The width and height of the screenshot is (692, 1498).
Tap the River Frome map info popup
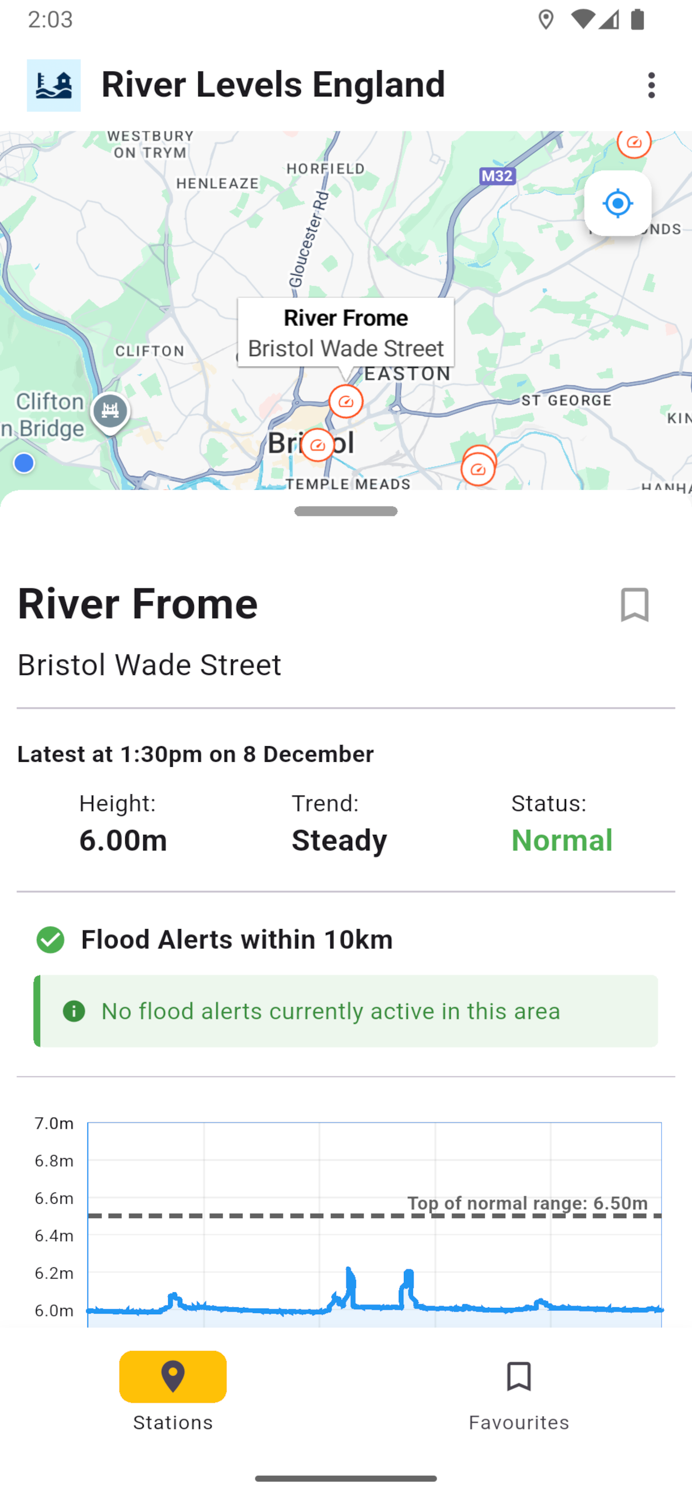[346, 333]
